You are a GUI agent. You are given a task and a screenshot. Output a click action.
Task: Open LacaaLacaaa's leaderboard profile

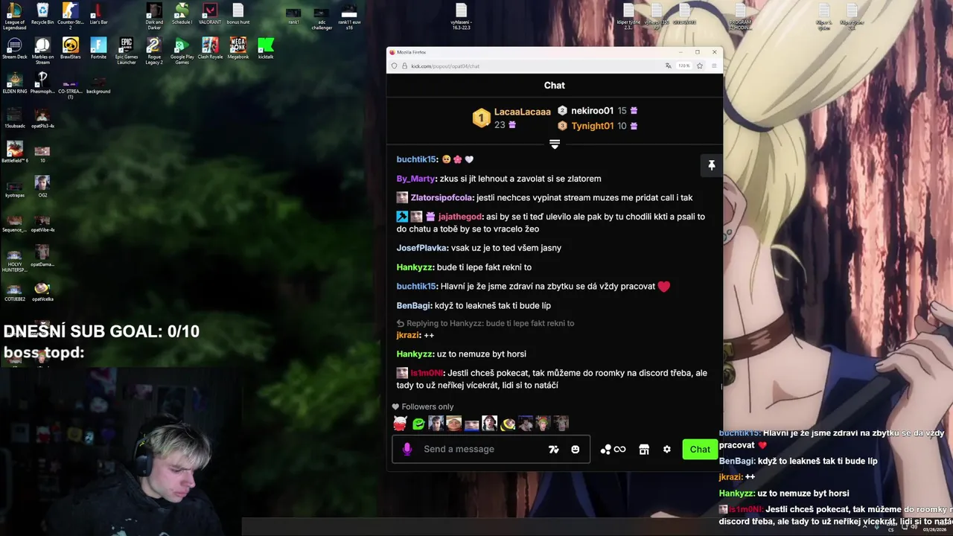[523, 112]
